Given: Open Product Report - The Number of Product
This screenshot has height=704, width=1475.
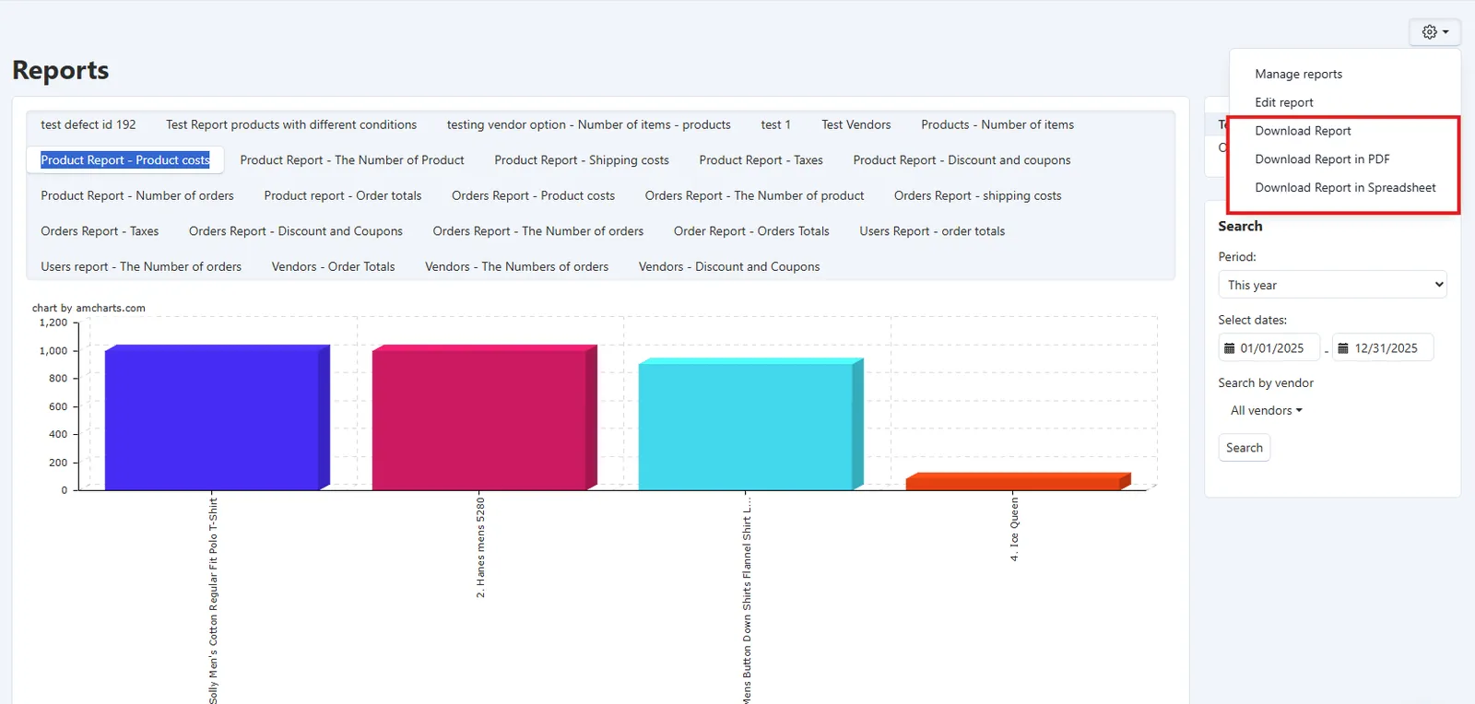Looking at the screenshot, I should point(352,160).
